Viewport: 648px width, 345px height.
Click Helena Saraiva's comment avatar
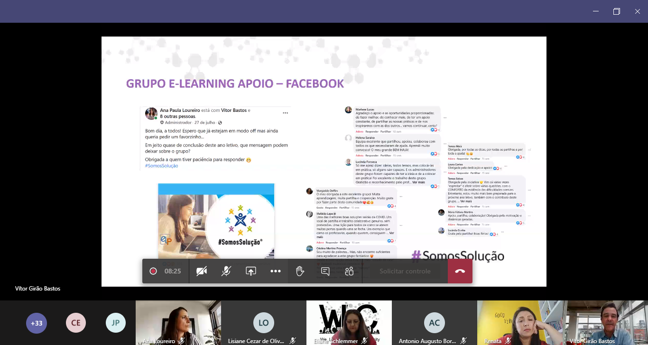pos(348,138)
